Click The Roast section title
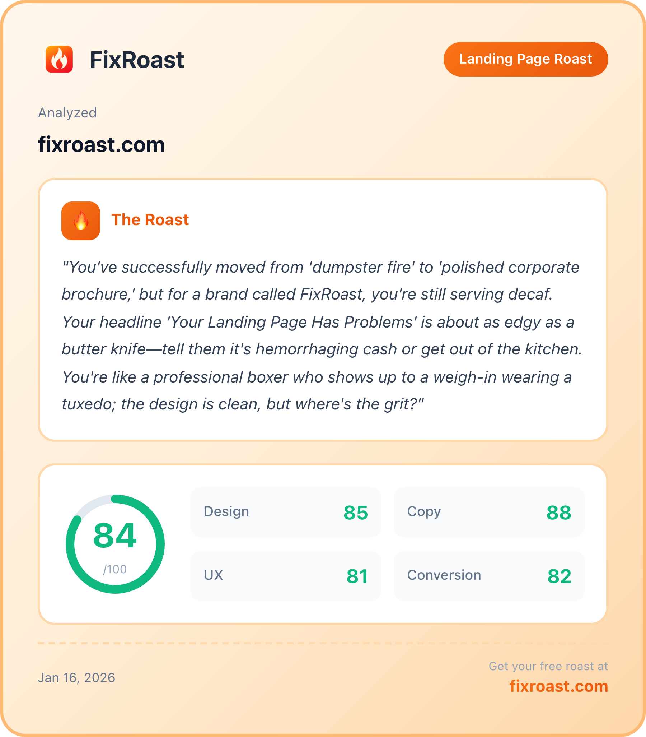The height and width of the screenshot is (737, 646). (150, 220)
